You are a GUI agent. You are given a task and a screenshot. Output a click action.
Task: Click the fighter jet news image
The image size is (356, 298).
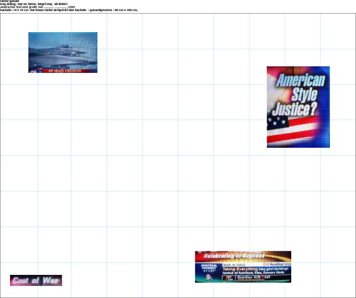click(62, 50)
